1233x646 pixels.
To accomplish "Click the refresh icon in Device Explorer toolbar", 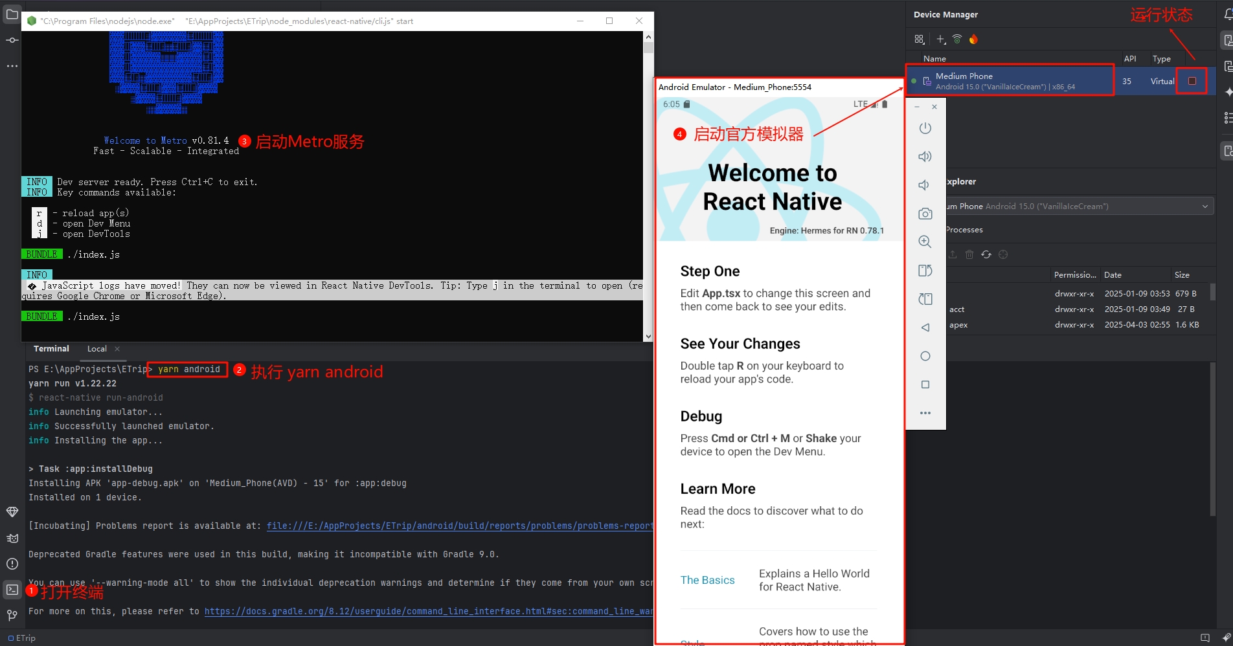I will [x=986, y=254].
